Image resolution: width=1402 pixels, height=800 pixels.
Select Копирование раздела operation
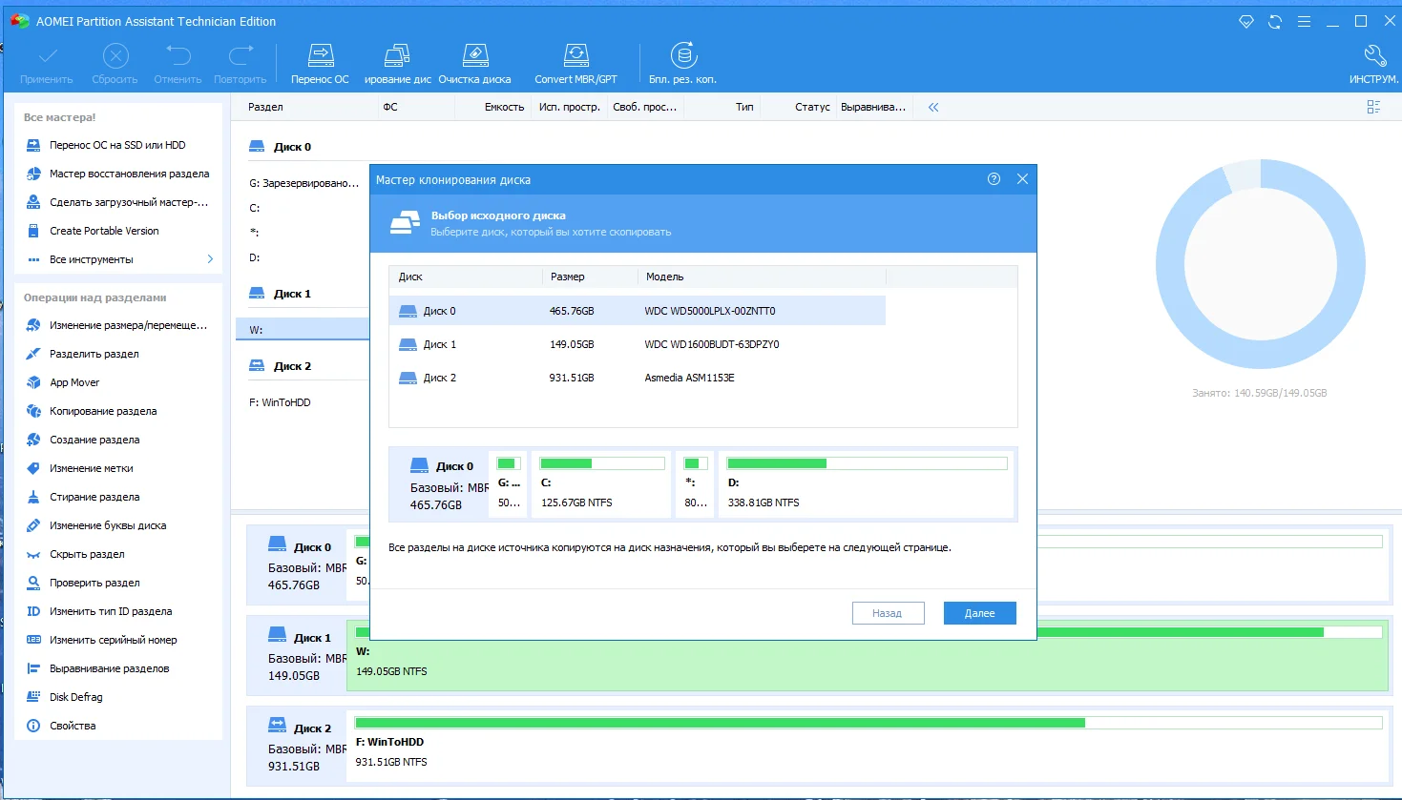point(103,411)
